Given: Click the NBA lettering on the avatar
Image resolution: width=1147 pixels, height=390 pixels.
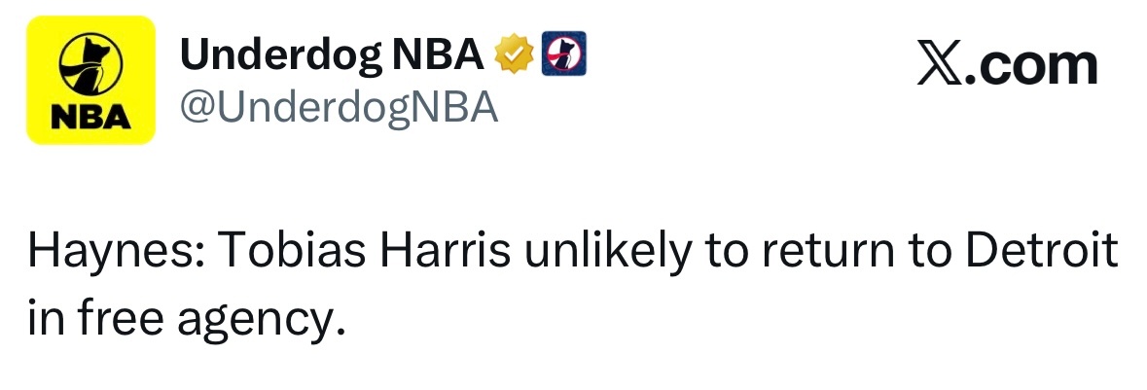Looking at the screenshot, I should [90, 119].
